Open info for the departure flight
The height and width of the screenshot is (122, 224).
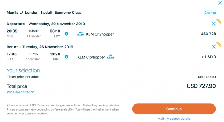(66, 34)
